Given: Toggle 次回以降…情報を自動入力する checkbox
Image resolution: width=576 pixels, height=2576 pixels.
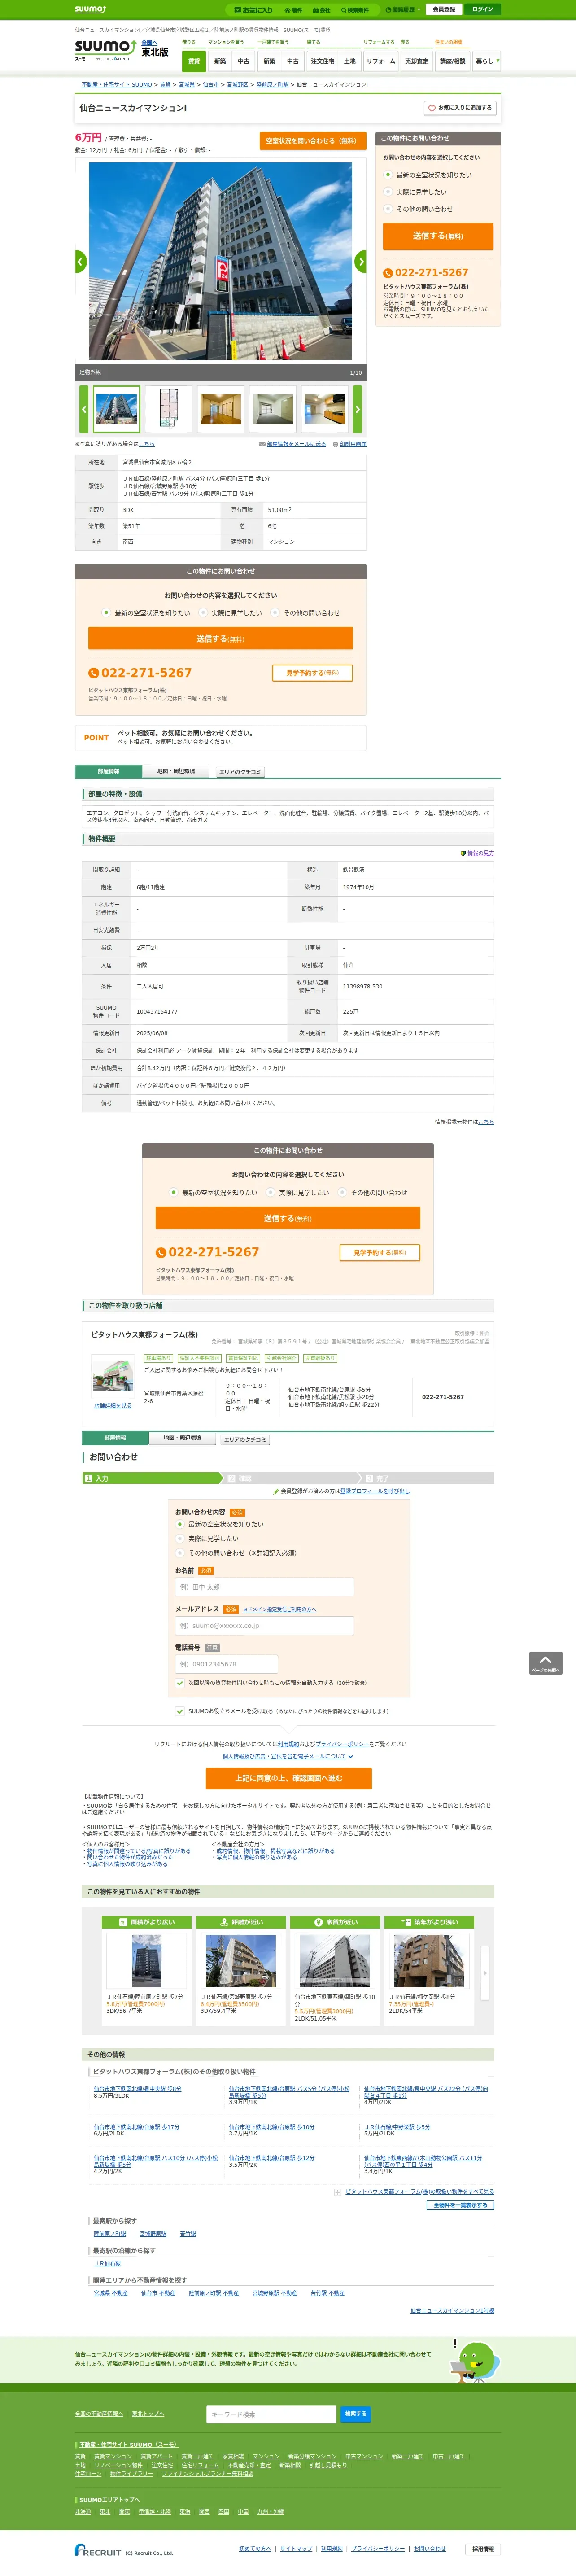Looking at the screenshot, I should 180,1683.
